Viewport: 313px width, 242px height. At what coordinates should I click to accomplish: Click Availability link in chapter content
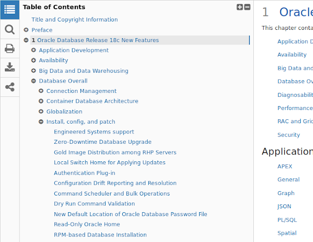292,55
